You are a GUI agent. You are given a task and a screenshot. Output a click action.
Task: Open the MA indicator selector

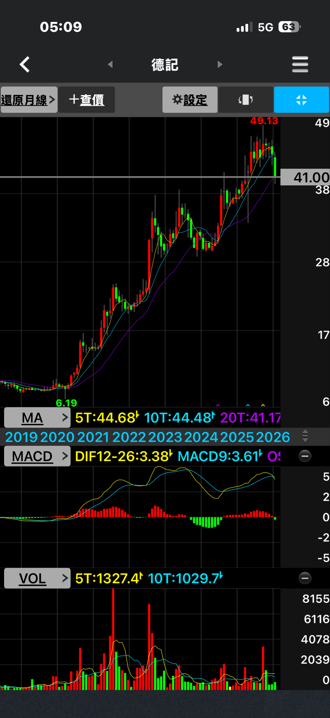37,417
